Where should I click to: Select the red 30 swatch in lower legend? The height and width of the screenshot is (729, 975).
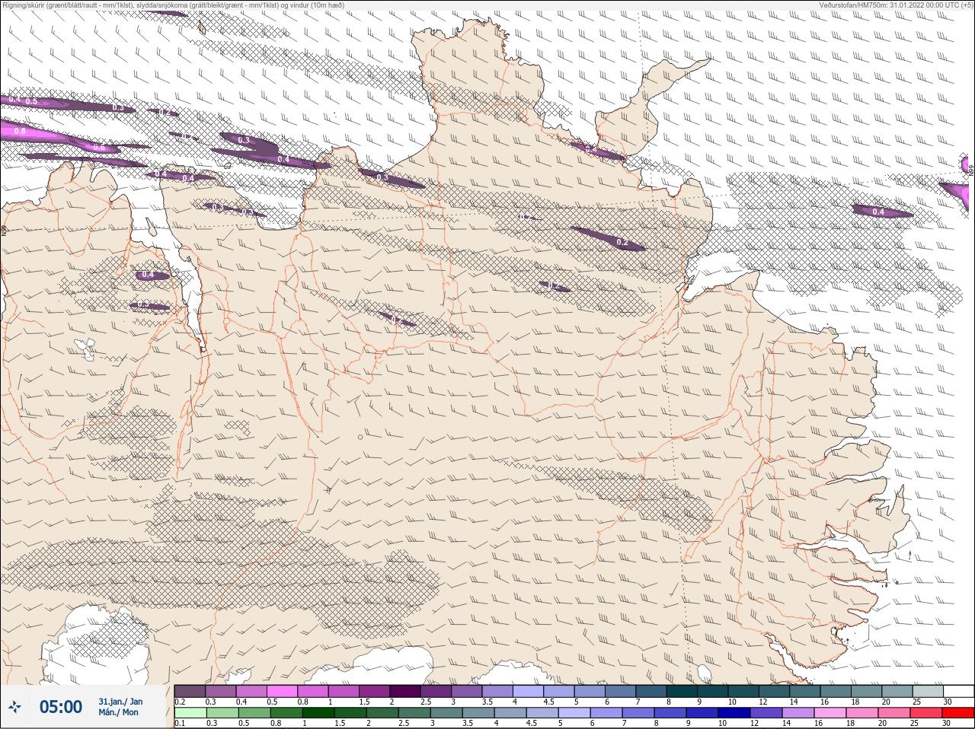pos(957,713)
